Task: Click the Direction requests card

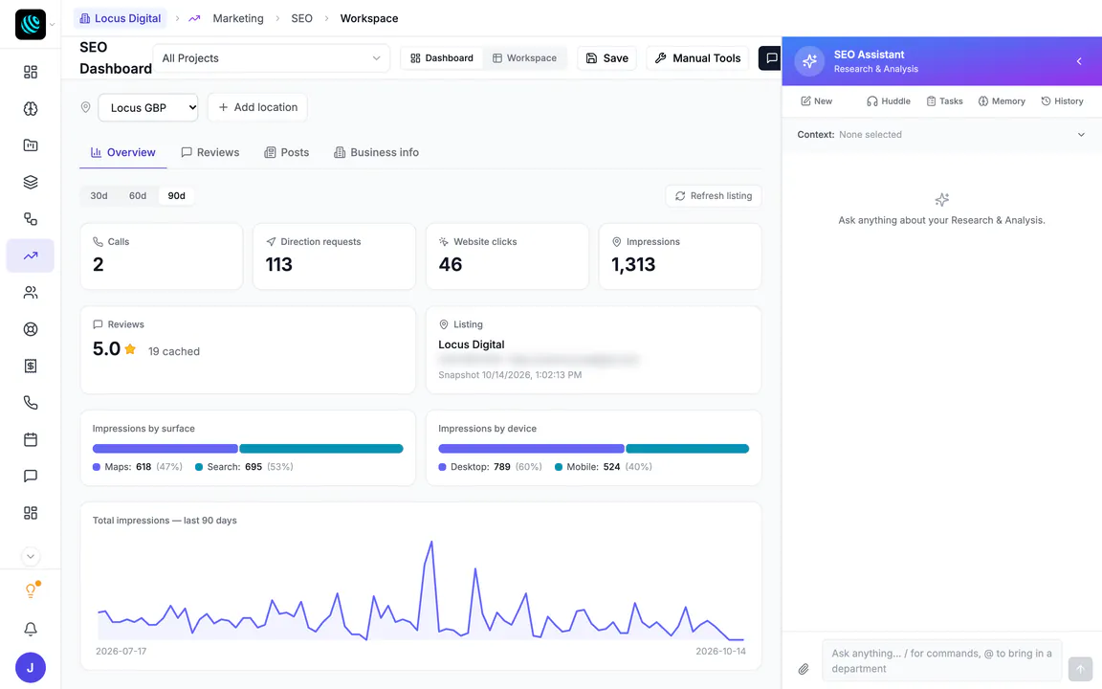Action: 335,256
